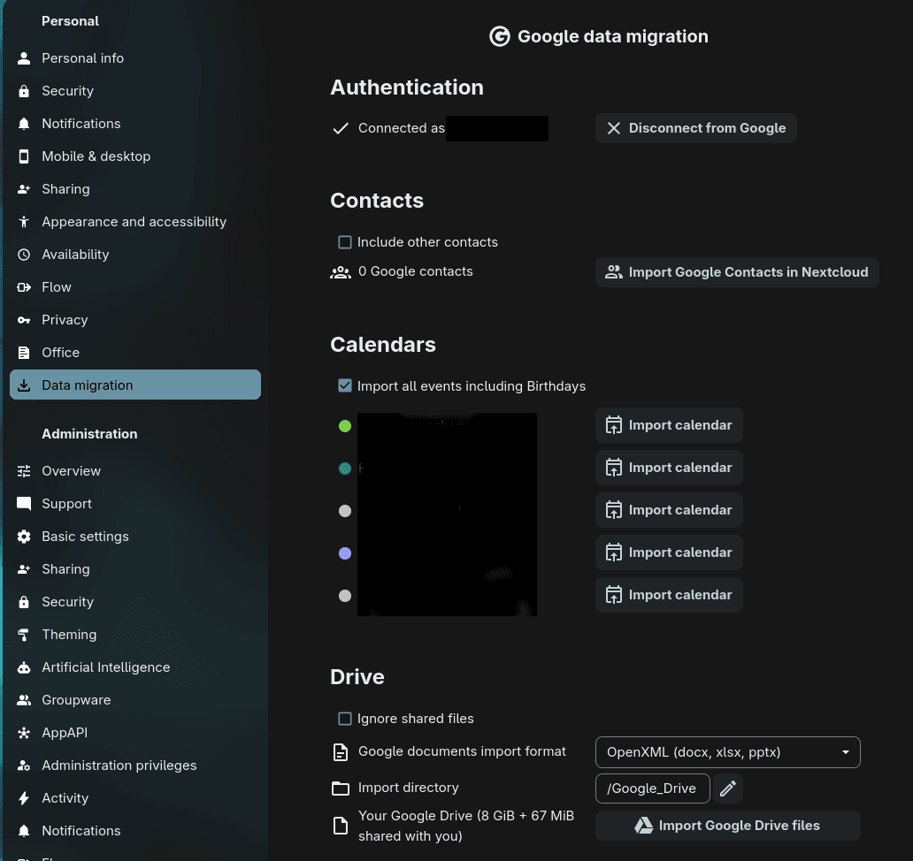Click the Theming paint roller icon
This screenshot has width=913, height=861.
[24, 635]
